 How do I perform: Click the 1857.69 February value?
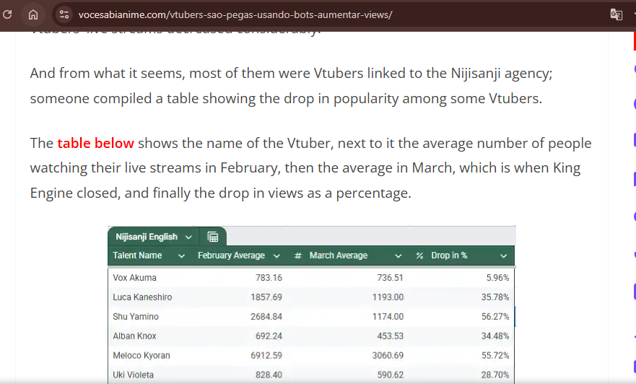(266, 297)
